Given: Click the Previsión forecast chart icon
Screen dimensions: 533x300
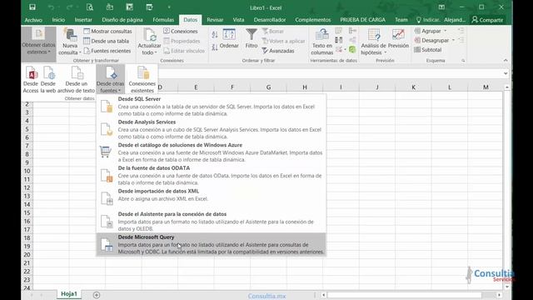Looking at the screenshot, I should coord(398,39).
